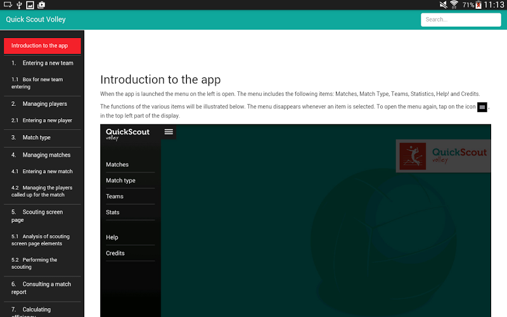
Task: Tap the screen cast icon in status bar
Action: click(x=8, y=4)
